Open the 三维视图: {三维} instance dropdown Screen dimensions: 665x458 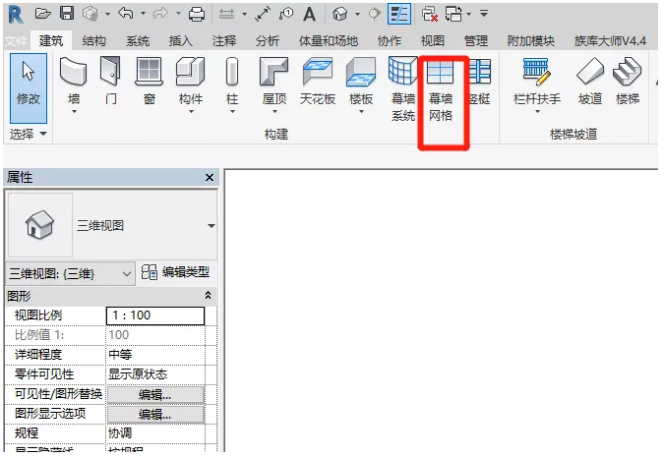point(71,273)
